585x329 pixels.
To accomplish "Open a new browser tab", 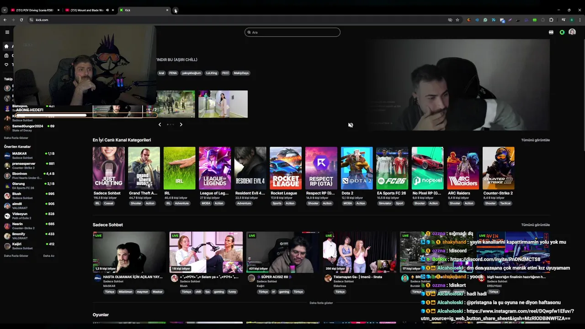I will pyautogui.click(x=175, y=10).
